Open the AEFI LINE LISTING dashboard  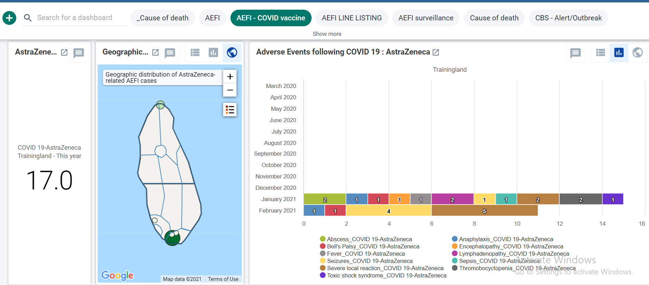(352, 18)
